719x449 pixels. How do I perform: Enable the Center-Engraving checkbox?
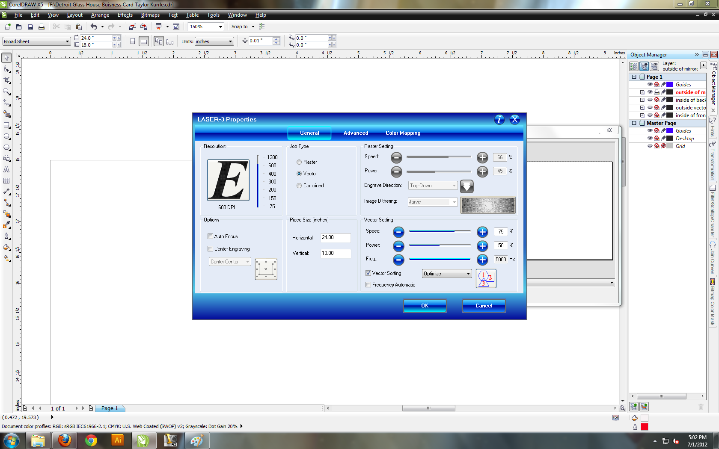210,249
